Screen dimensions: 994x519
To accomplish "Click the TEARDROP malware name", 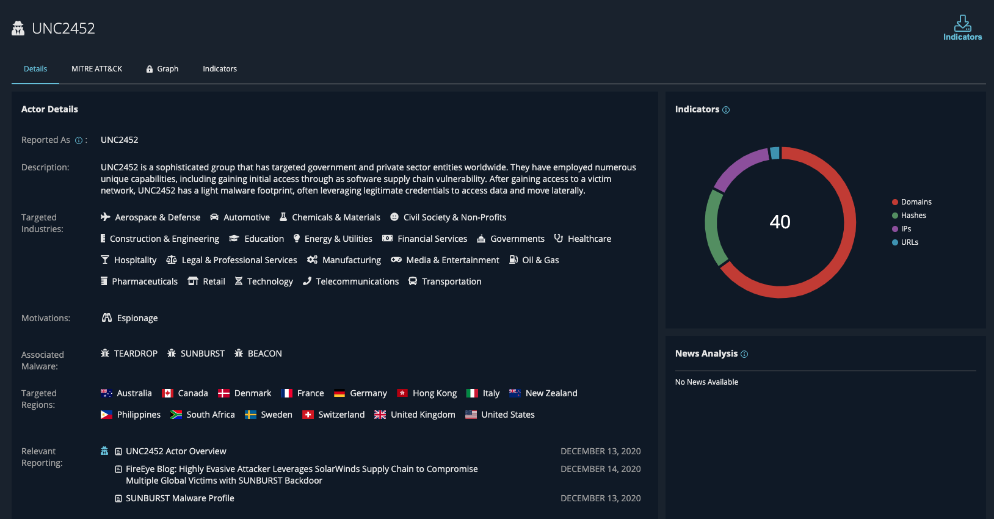I will (136, 354).
